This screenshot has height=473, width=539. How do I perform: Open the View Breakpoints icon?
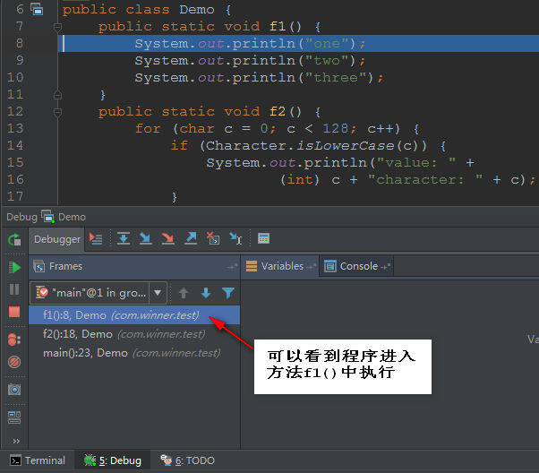click(14, 340)
